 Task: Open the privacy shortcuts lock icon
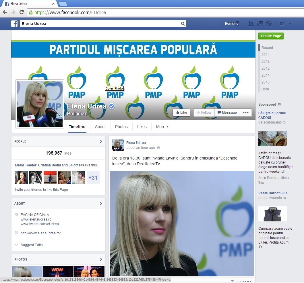[x=282, y=24]
